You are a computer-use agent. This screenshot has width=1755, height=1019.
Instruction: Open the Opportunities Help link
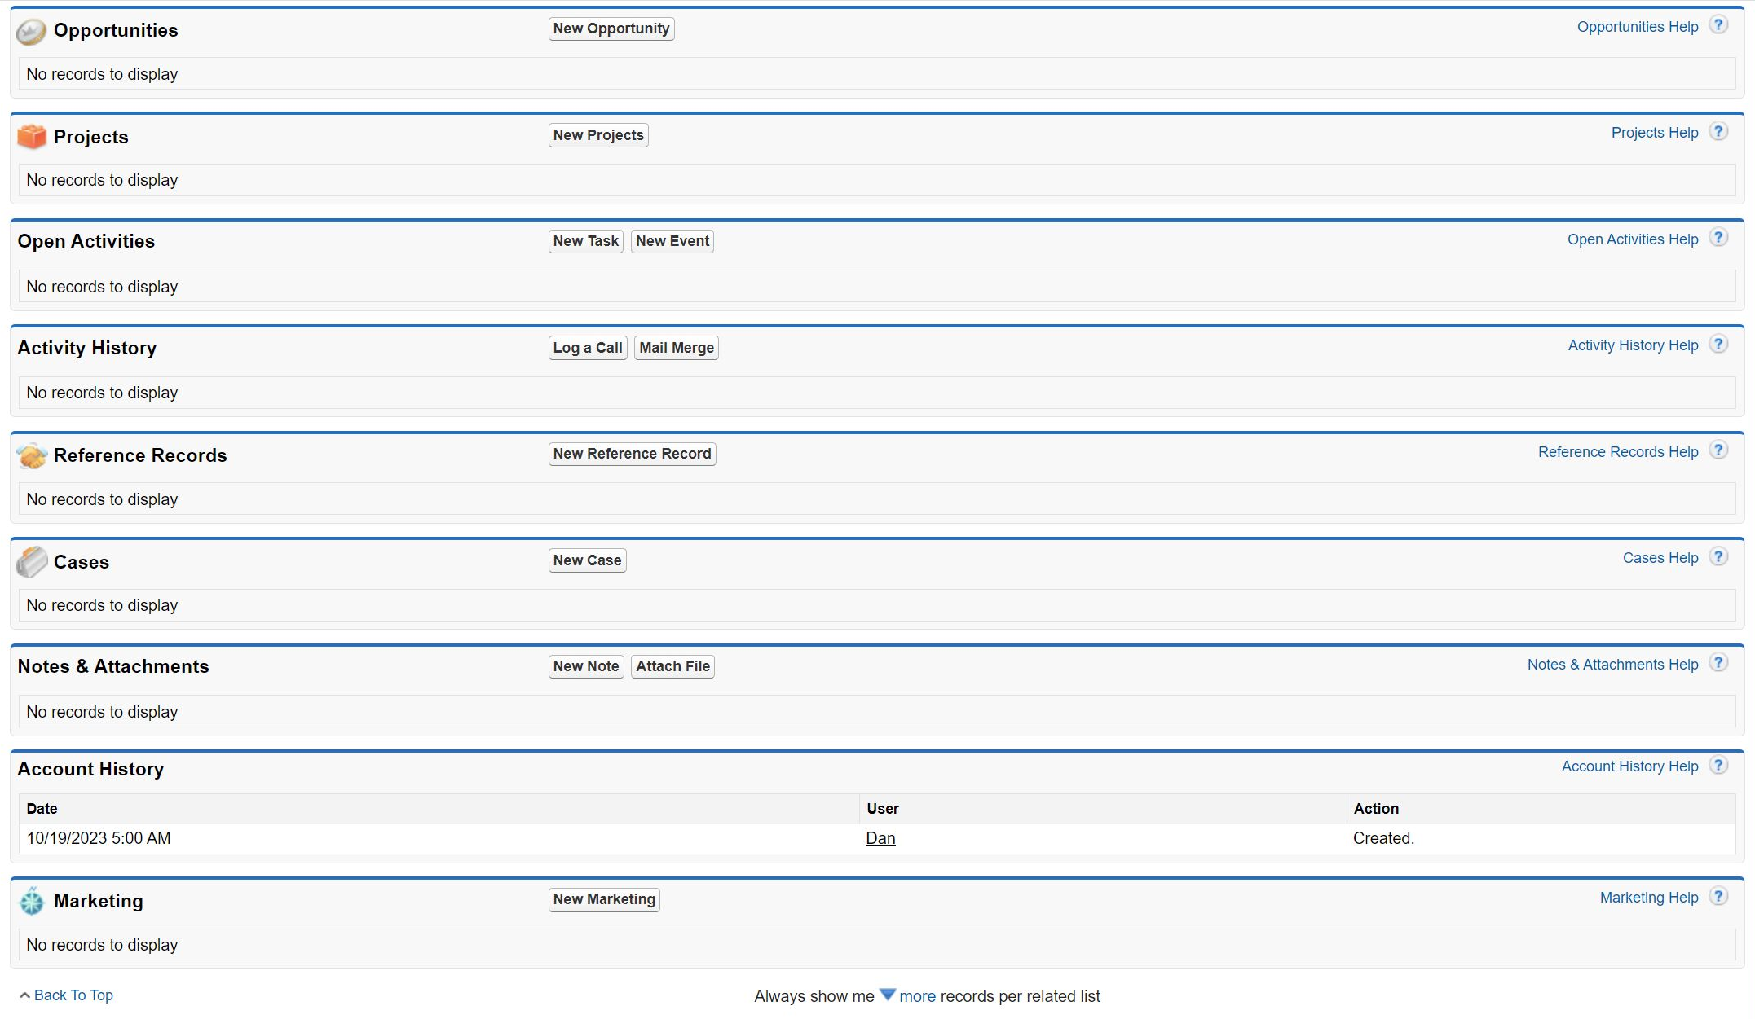pos(1638,27)
